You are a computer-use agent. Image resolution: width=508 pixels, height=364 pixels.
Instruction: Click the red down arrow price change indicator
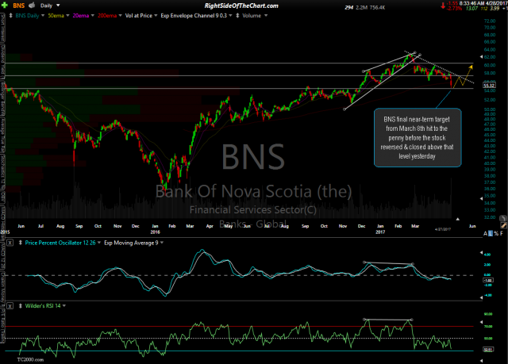(x=443, y=6)
